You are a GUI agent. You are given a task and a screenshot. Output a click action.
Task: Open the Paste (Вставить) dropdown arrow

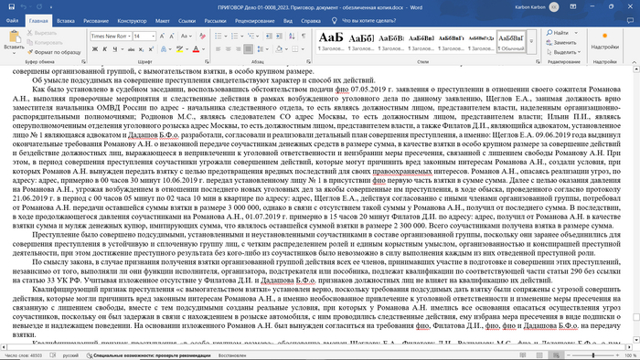point(15,53)
